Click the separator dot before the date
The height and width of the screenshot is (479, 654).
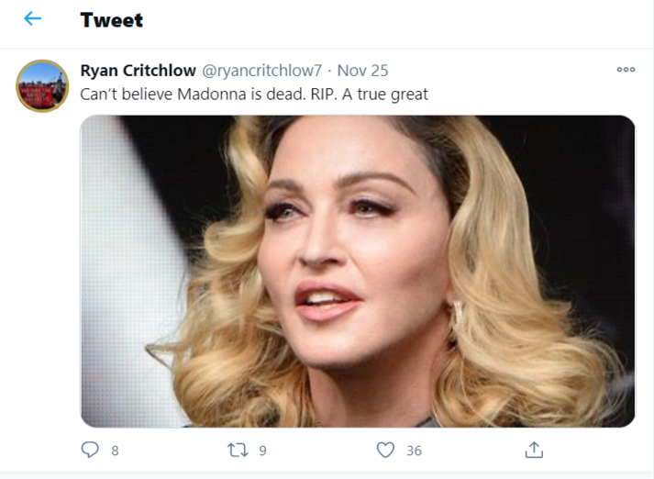(329, 71)
